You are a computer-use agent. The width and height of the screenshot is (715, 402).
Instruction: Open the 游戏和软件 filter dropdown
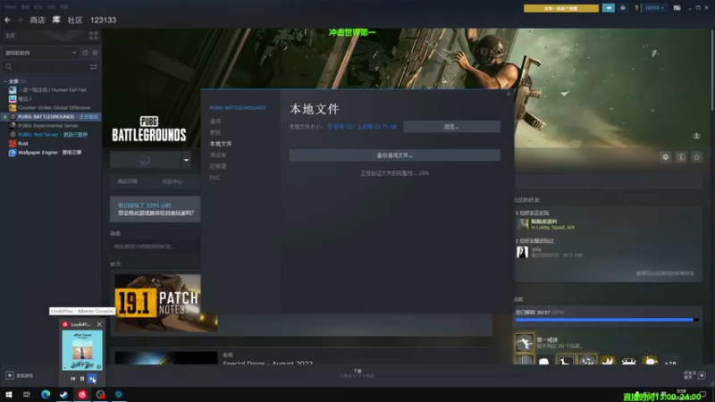tap(40, 53)
